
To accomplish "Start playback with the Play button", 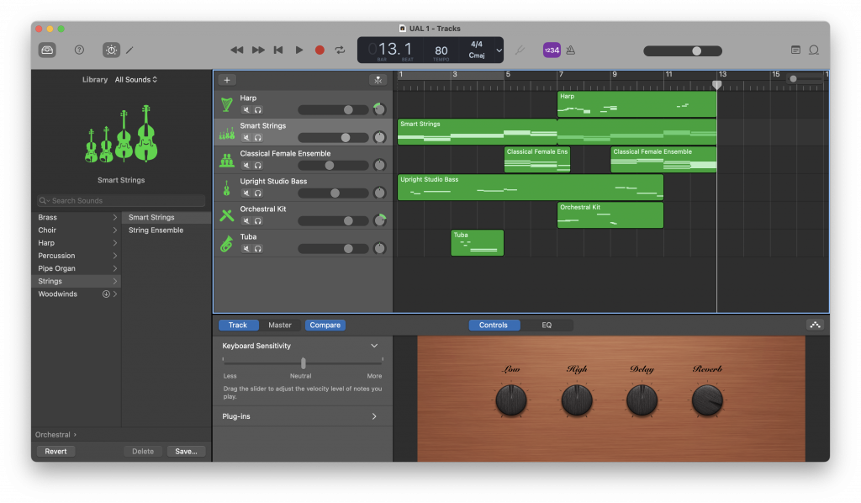I will click(299, 50).
